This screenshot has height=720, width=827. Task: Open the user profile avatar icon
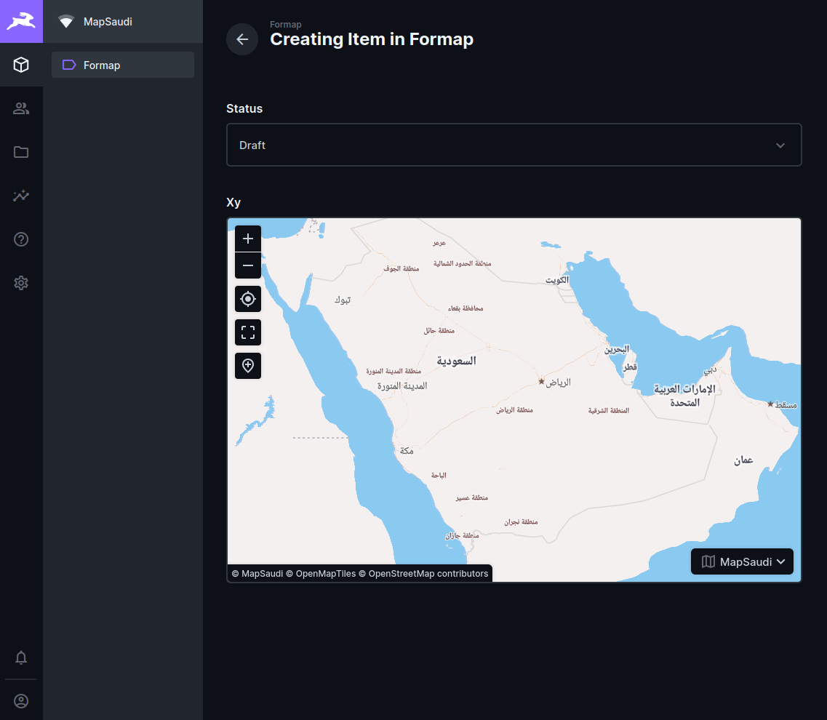[21, 701]
